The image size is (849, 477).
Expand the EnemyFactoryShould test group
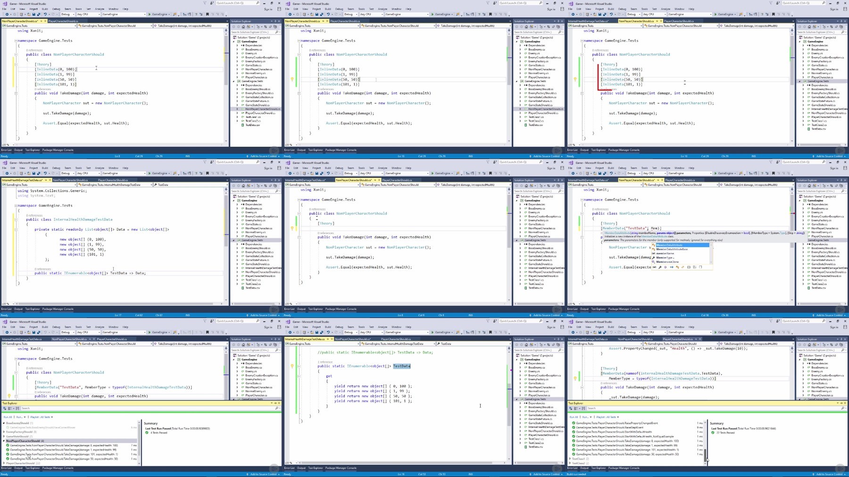click(x=4, y=432)
